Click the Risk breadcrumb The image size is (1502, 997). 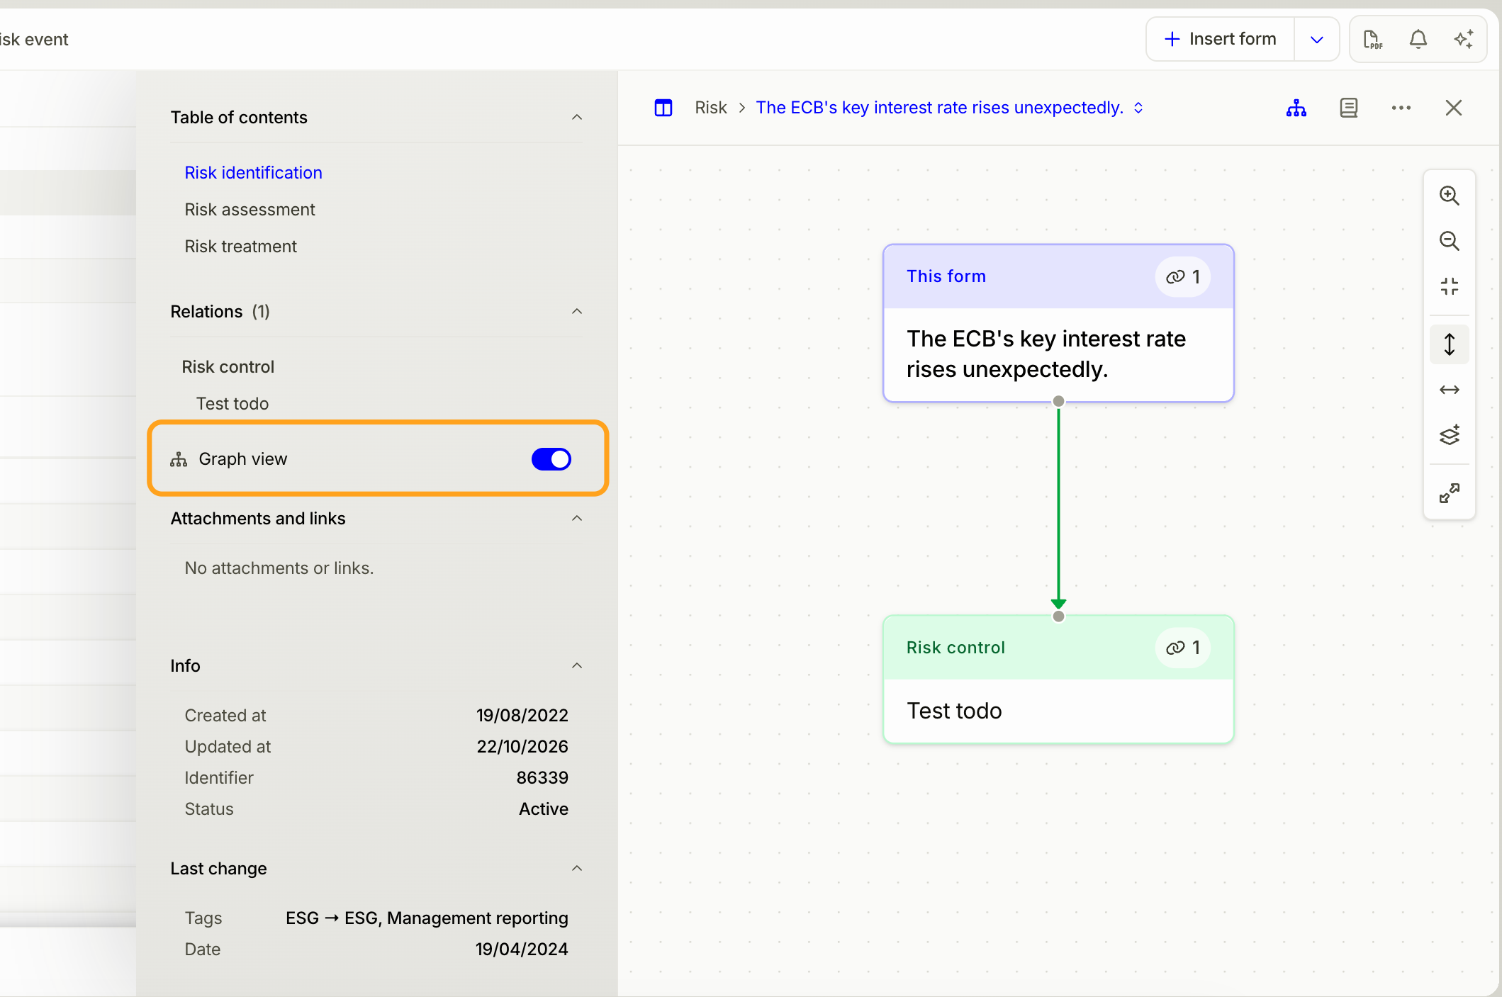click(x=710, y=108)
